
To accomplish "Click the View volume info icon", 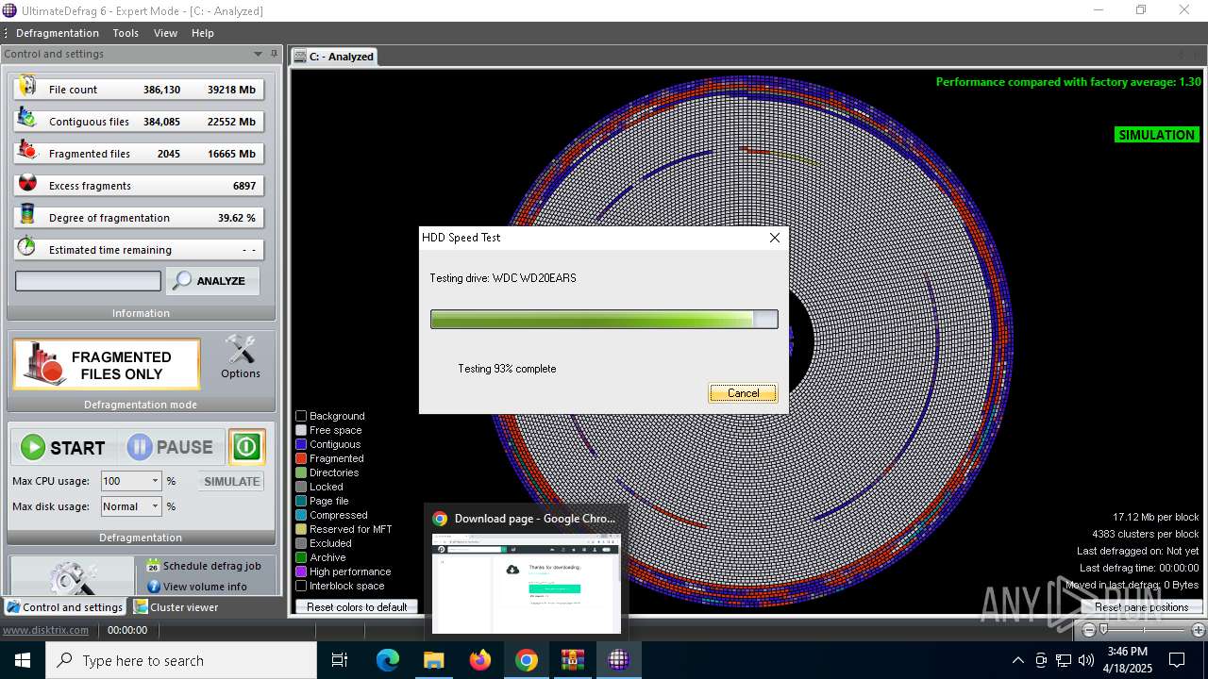I will click(x=153, y=587).
